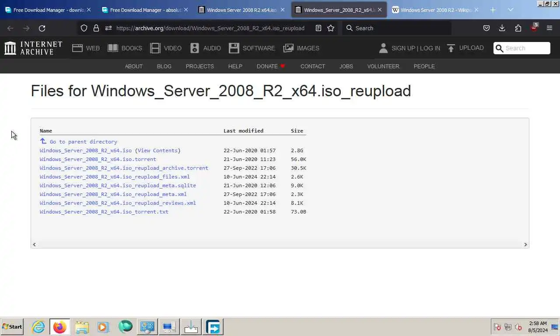560x336 pixels.
Task: Open the VIDEO section
Action: pos(165,48)
